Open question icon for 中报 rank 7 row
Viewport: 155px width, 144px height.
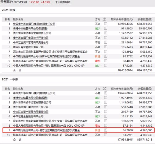pos(105,52)
